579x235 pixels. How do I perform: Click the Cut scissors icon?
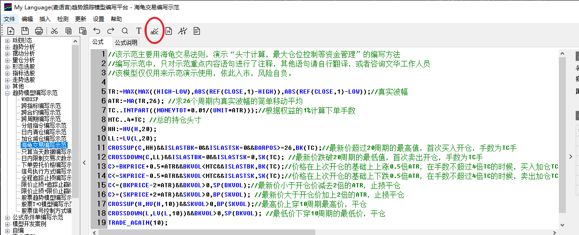54,31
